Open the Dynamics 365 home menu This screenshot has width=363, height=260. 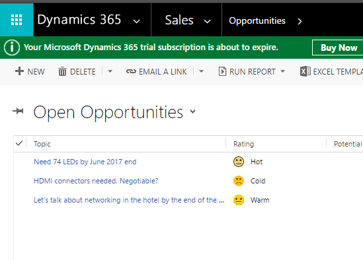click(x=79, y=20)
